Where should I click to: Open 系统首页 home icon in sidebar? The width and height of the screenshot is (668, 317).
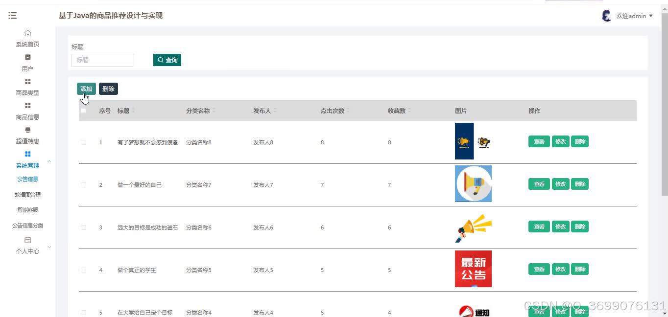(27, 33)
